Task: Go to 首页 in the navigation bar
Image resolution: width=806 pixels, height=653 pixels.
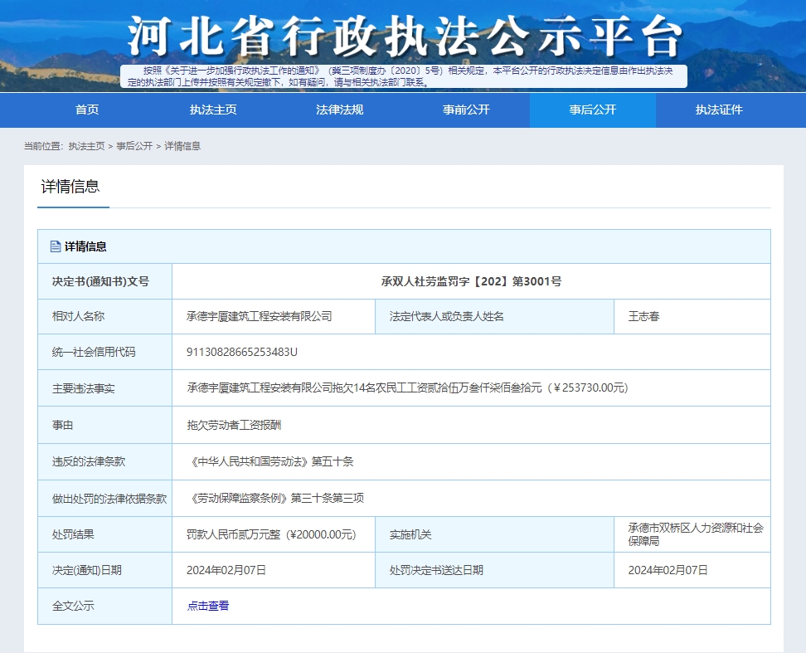Action: click(87, 110)
